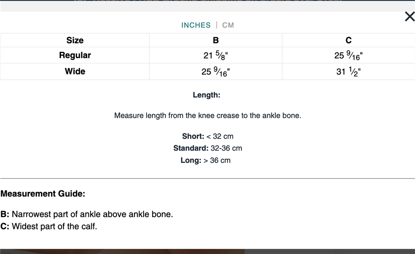This screenshot has height=254, width=415.
Task: Click the Measurement Guide heading
Action: pos(43,194)
